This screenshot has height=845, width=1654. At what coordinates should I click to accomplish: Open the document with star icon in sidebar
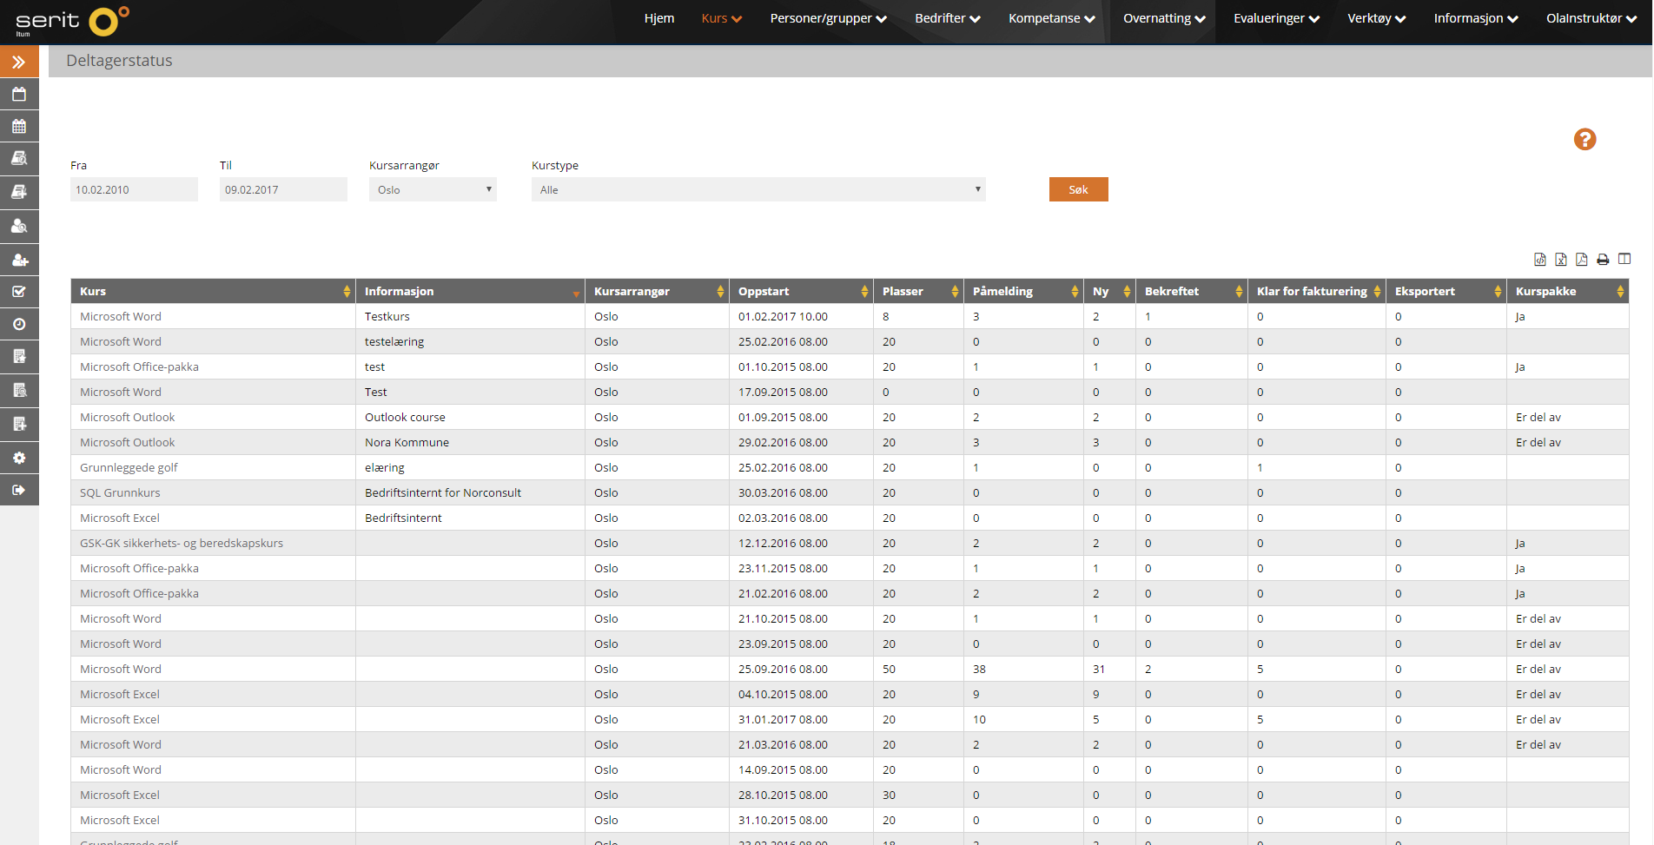pos(19,357)
